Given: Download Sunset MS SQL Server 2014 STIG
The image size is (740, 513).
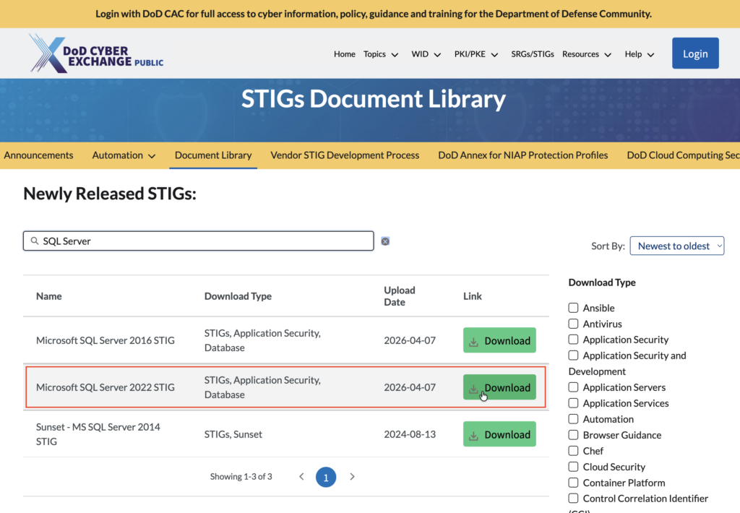Looking at the screenshot, I should (499, 434).
